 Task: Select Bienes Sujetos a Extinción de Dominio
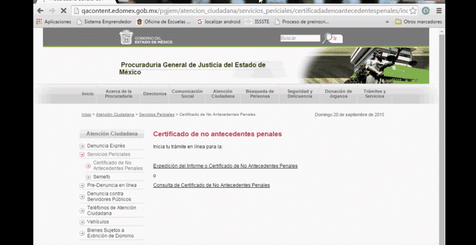[x=111, y=233]
